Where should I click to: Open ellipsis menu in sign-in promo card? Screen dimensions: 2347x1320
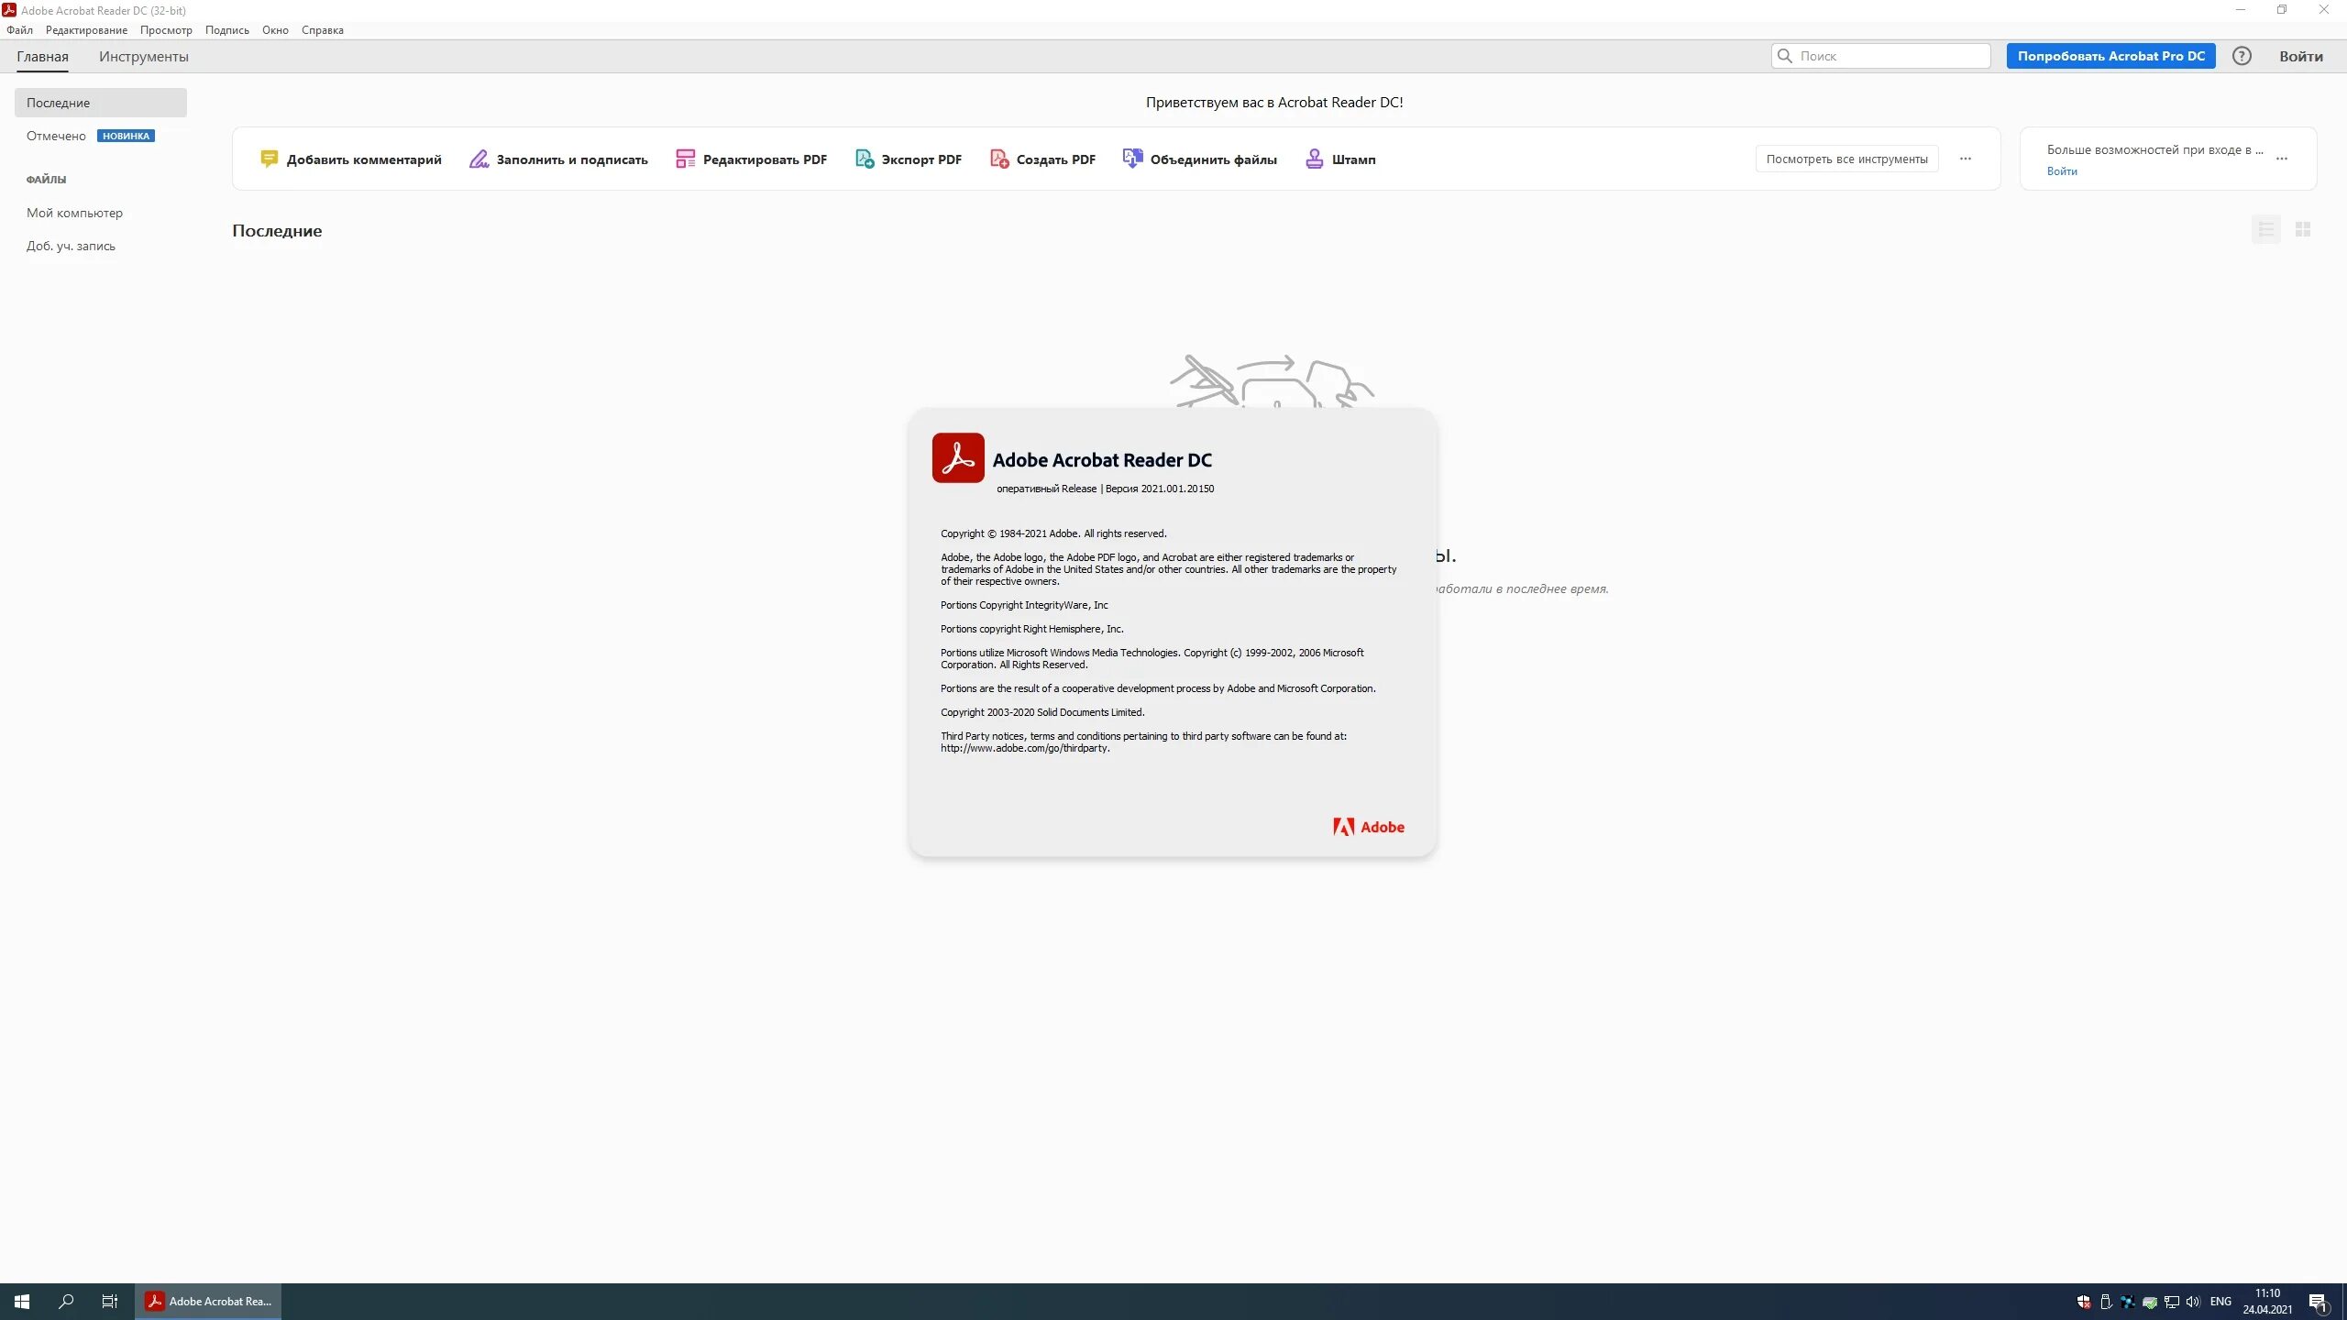(2282, 159)
